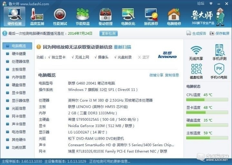The height and width of the screenshot is (165, 232).
Task: Open the 驱动管理 driver management icon
Action: pos(105,16)
